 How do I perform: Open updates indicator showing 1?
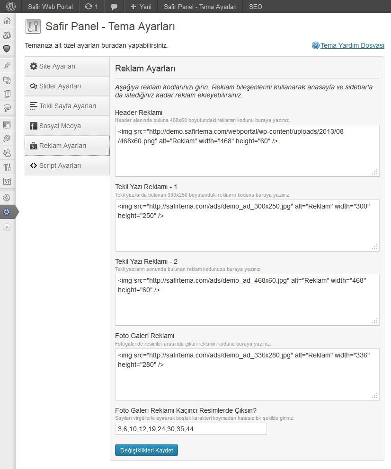click(x=91, y=7)
